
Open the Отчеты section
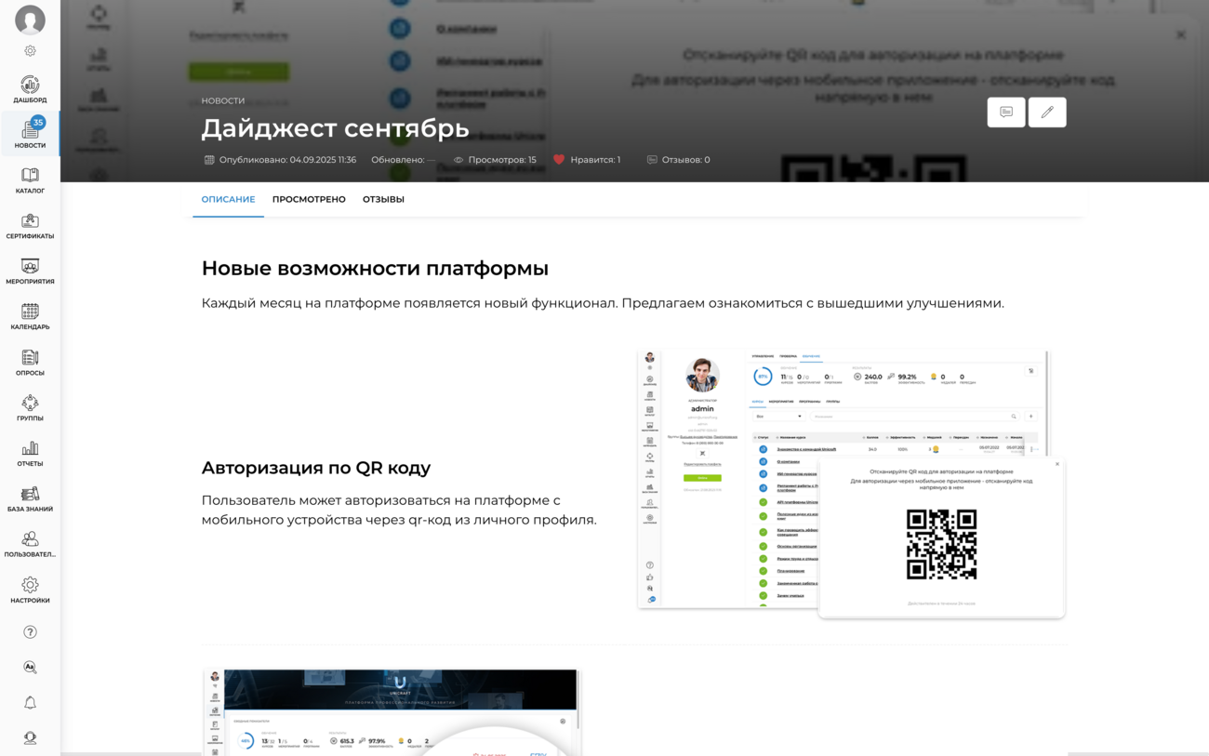pyautogui.click(x=30, y=454)
